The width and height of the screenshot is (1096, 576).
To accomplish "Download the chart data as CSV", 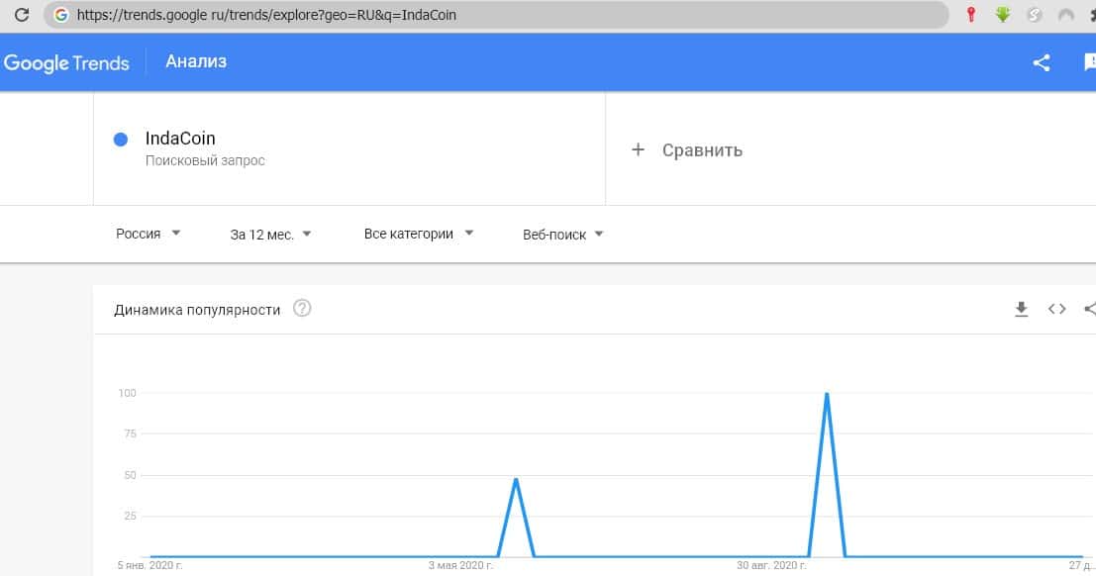I will pyautogui.click(x=1021, y=309).
